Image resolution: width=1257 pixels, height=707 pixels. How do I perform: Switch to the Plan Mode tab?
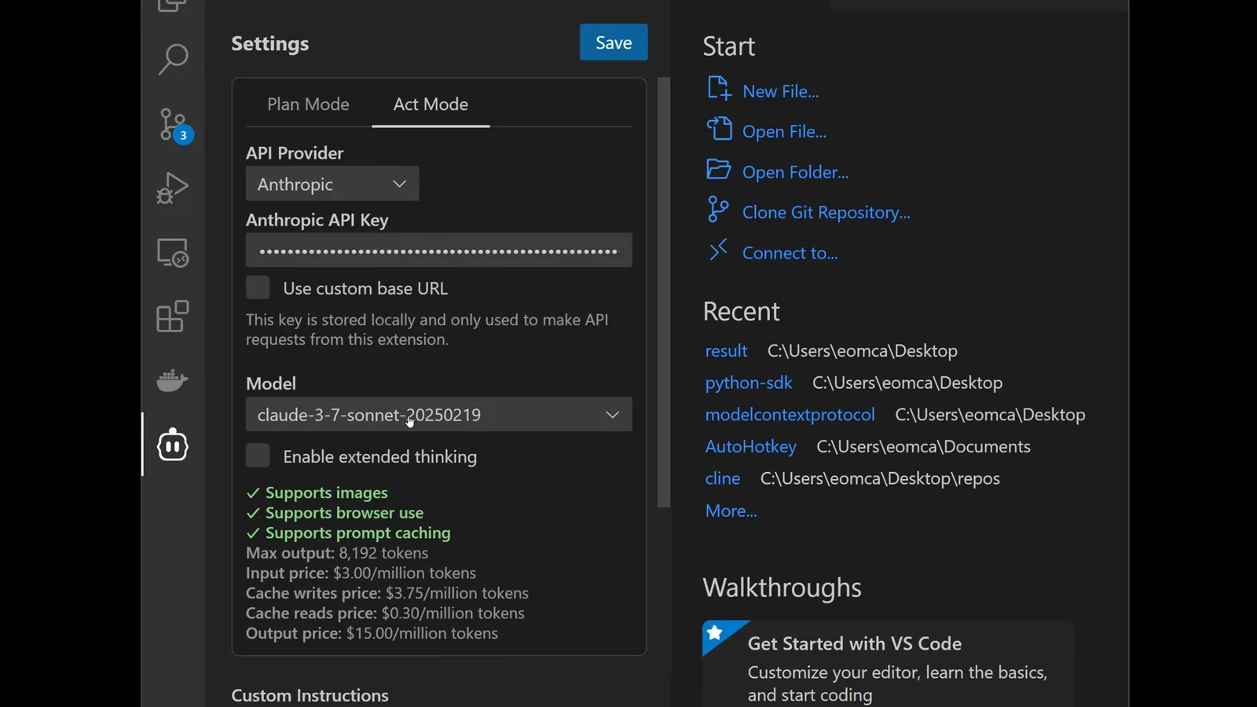(x=308, y=104)
